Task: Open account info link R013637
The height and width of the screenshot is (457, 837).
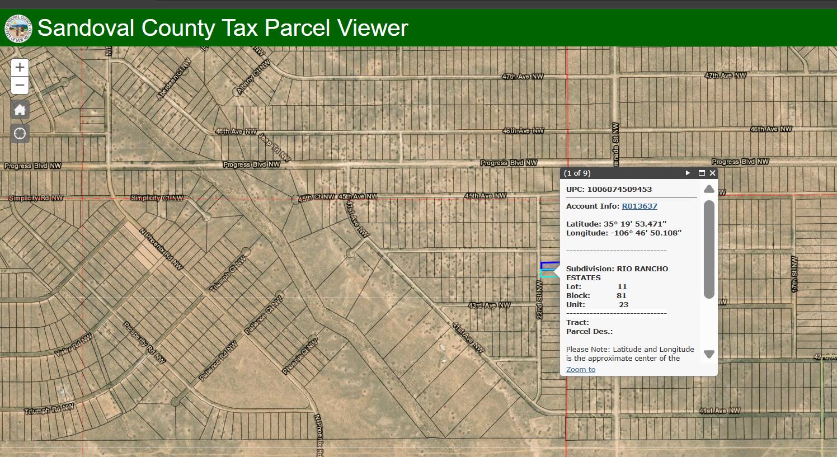Action: pyautogui.click(x=639, y=206)
